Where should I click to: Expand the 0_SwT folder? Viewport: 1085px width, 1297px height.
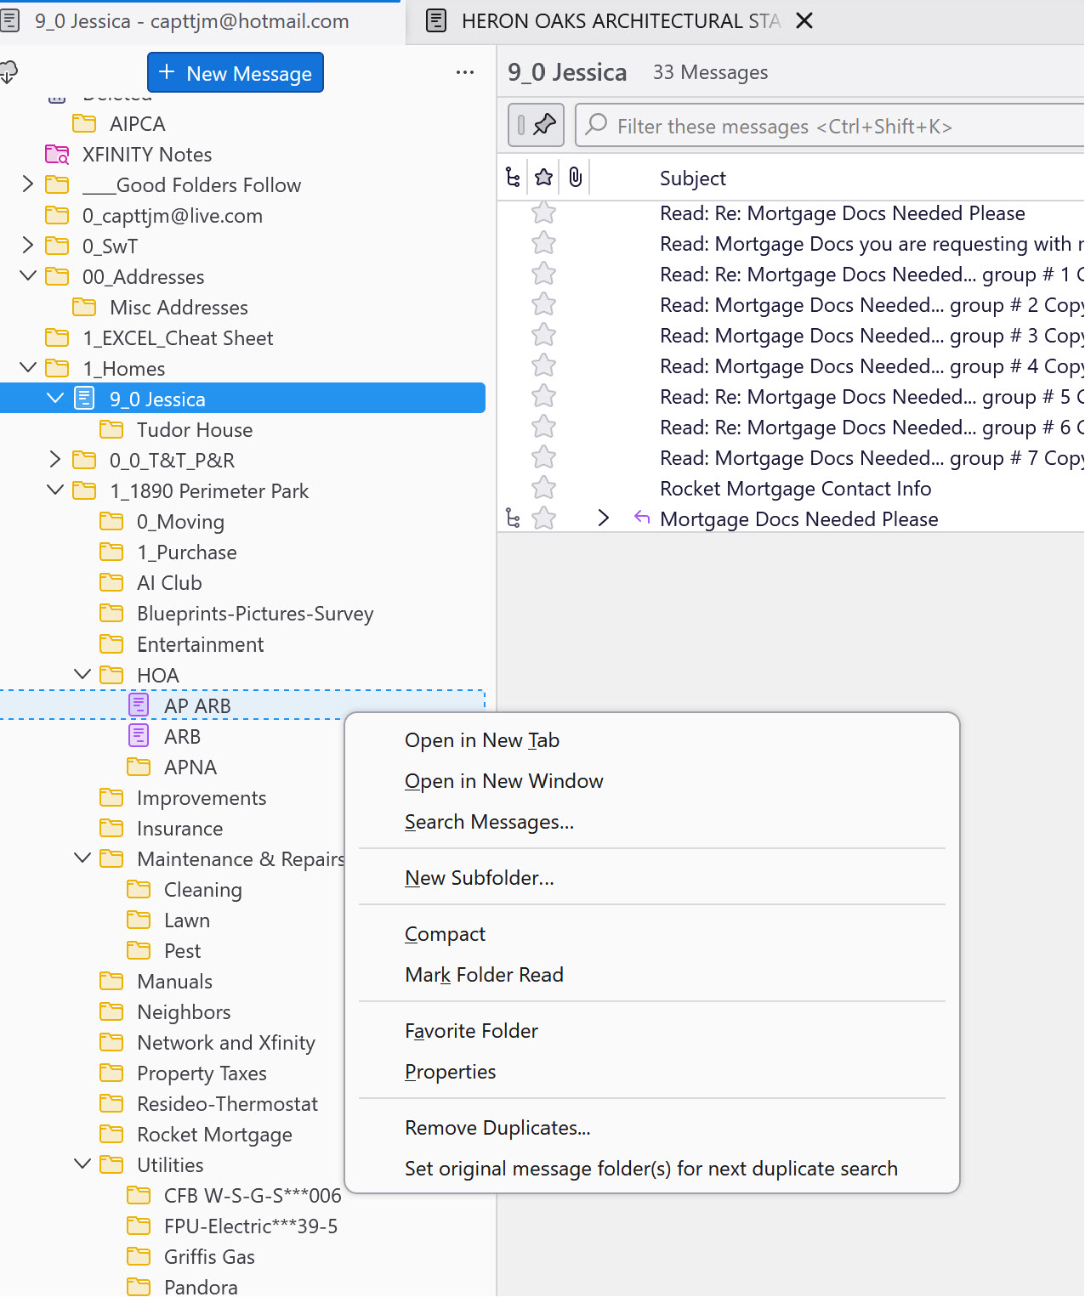coord(28,246)
